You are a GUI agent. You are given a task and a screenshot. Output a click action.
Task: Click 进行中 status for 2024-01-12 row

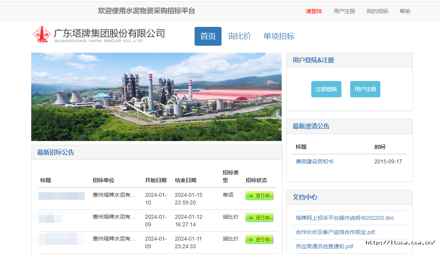click(x=259, y=217)
